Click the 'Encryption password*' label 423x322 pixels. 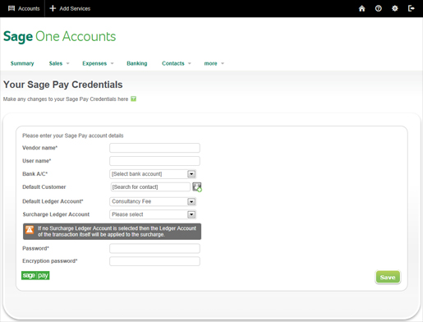point(50,261)
